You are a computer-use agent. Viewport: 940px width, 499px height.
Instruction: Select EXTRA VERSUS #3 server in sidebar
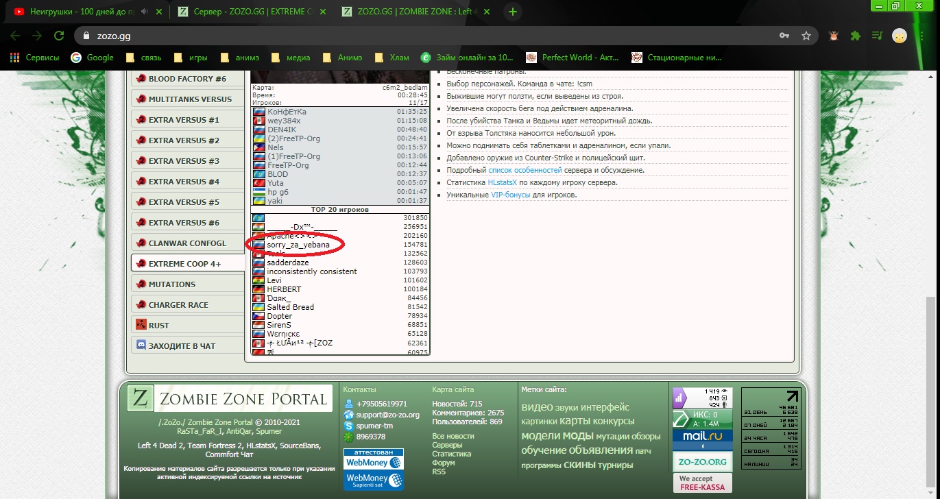click(184, 161)
